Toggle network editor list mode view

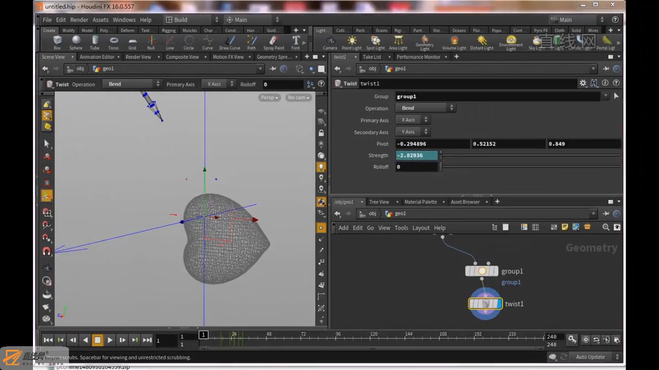coord(505,228)
